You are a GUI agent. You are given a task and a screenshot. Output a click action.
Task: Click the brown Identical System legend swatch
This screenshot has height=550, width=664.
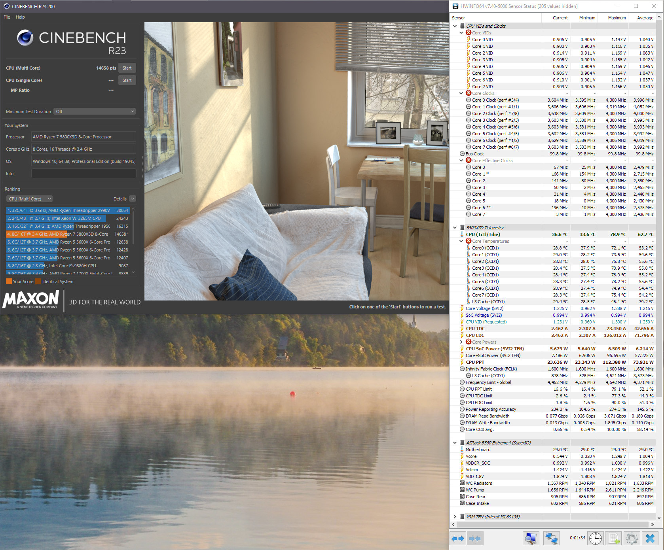(x=38, y=282)
